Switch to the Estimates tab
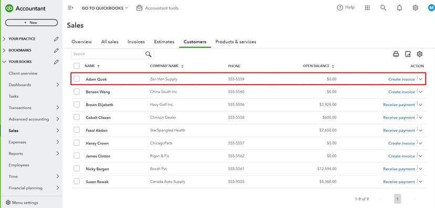435x208 pixels. click(164, 42)
